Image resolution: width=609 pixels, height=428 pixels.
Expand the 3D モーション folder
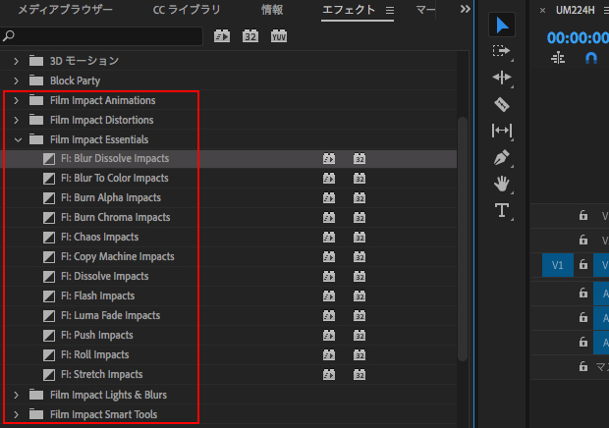click(16, 61)
